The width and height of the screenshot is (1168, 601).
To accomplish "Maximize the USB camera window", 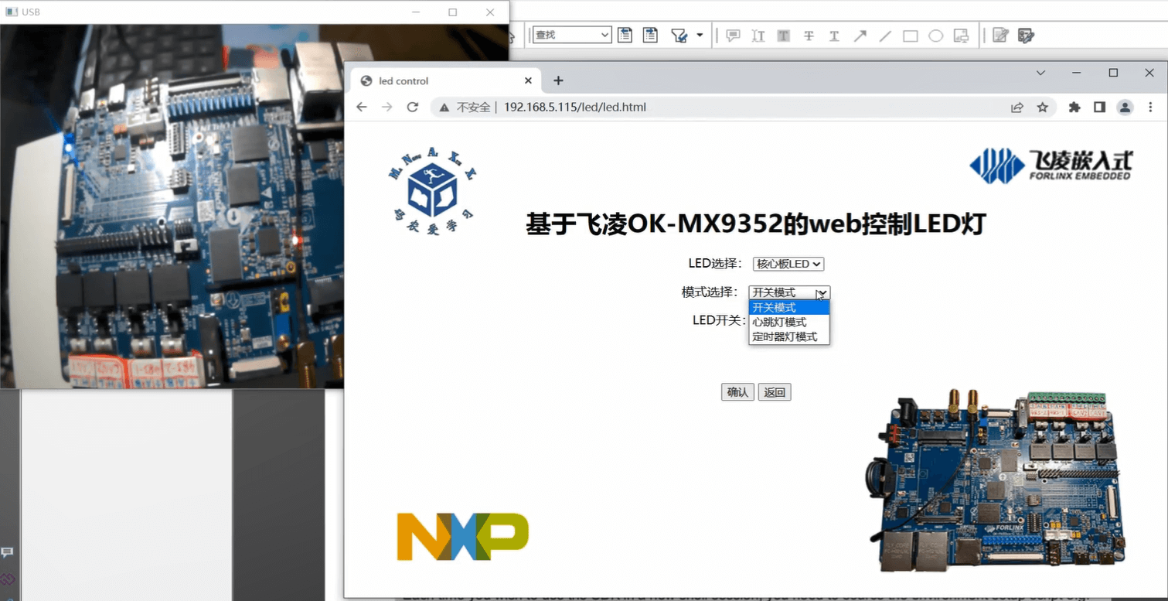I will (x=452, y=12).
